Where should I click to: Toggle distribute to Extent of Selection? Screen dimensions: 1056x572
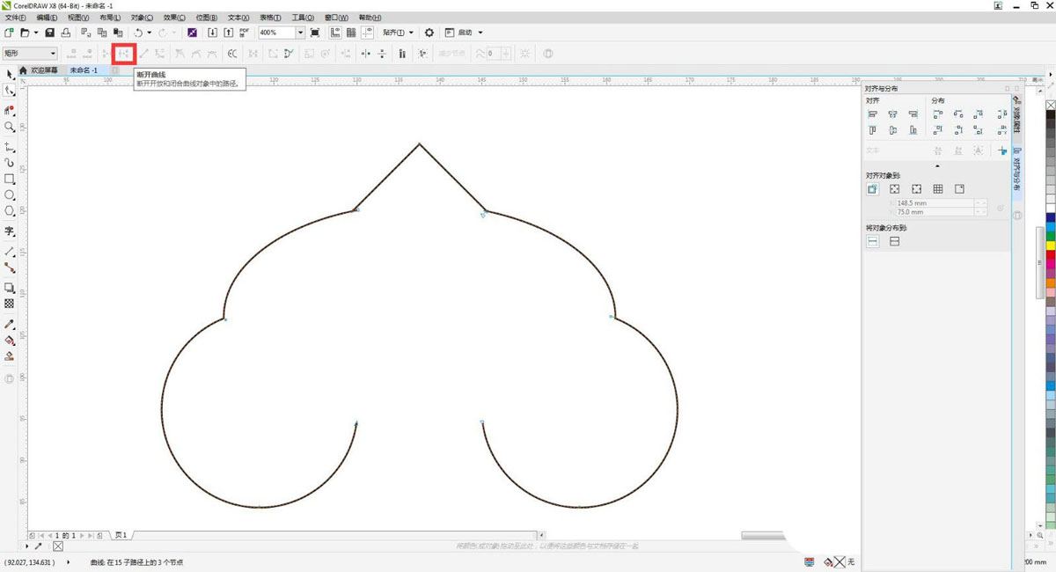pyautogui.click(x=873, y=241)
